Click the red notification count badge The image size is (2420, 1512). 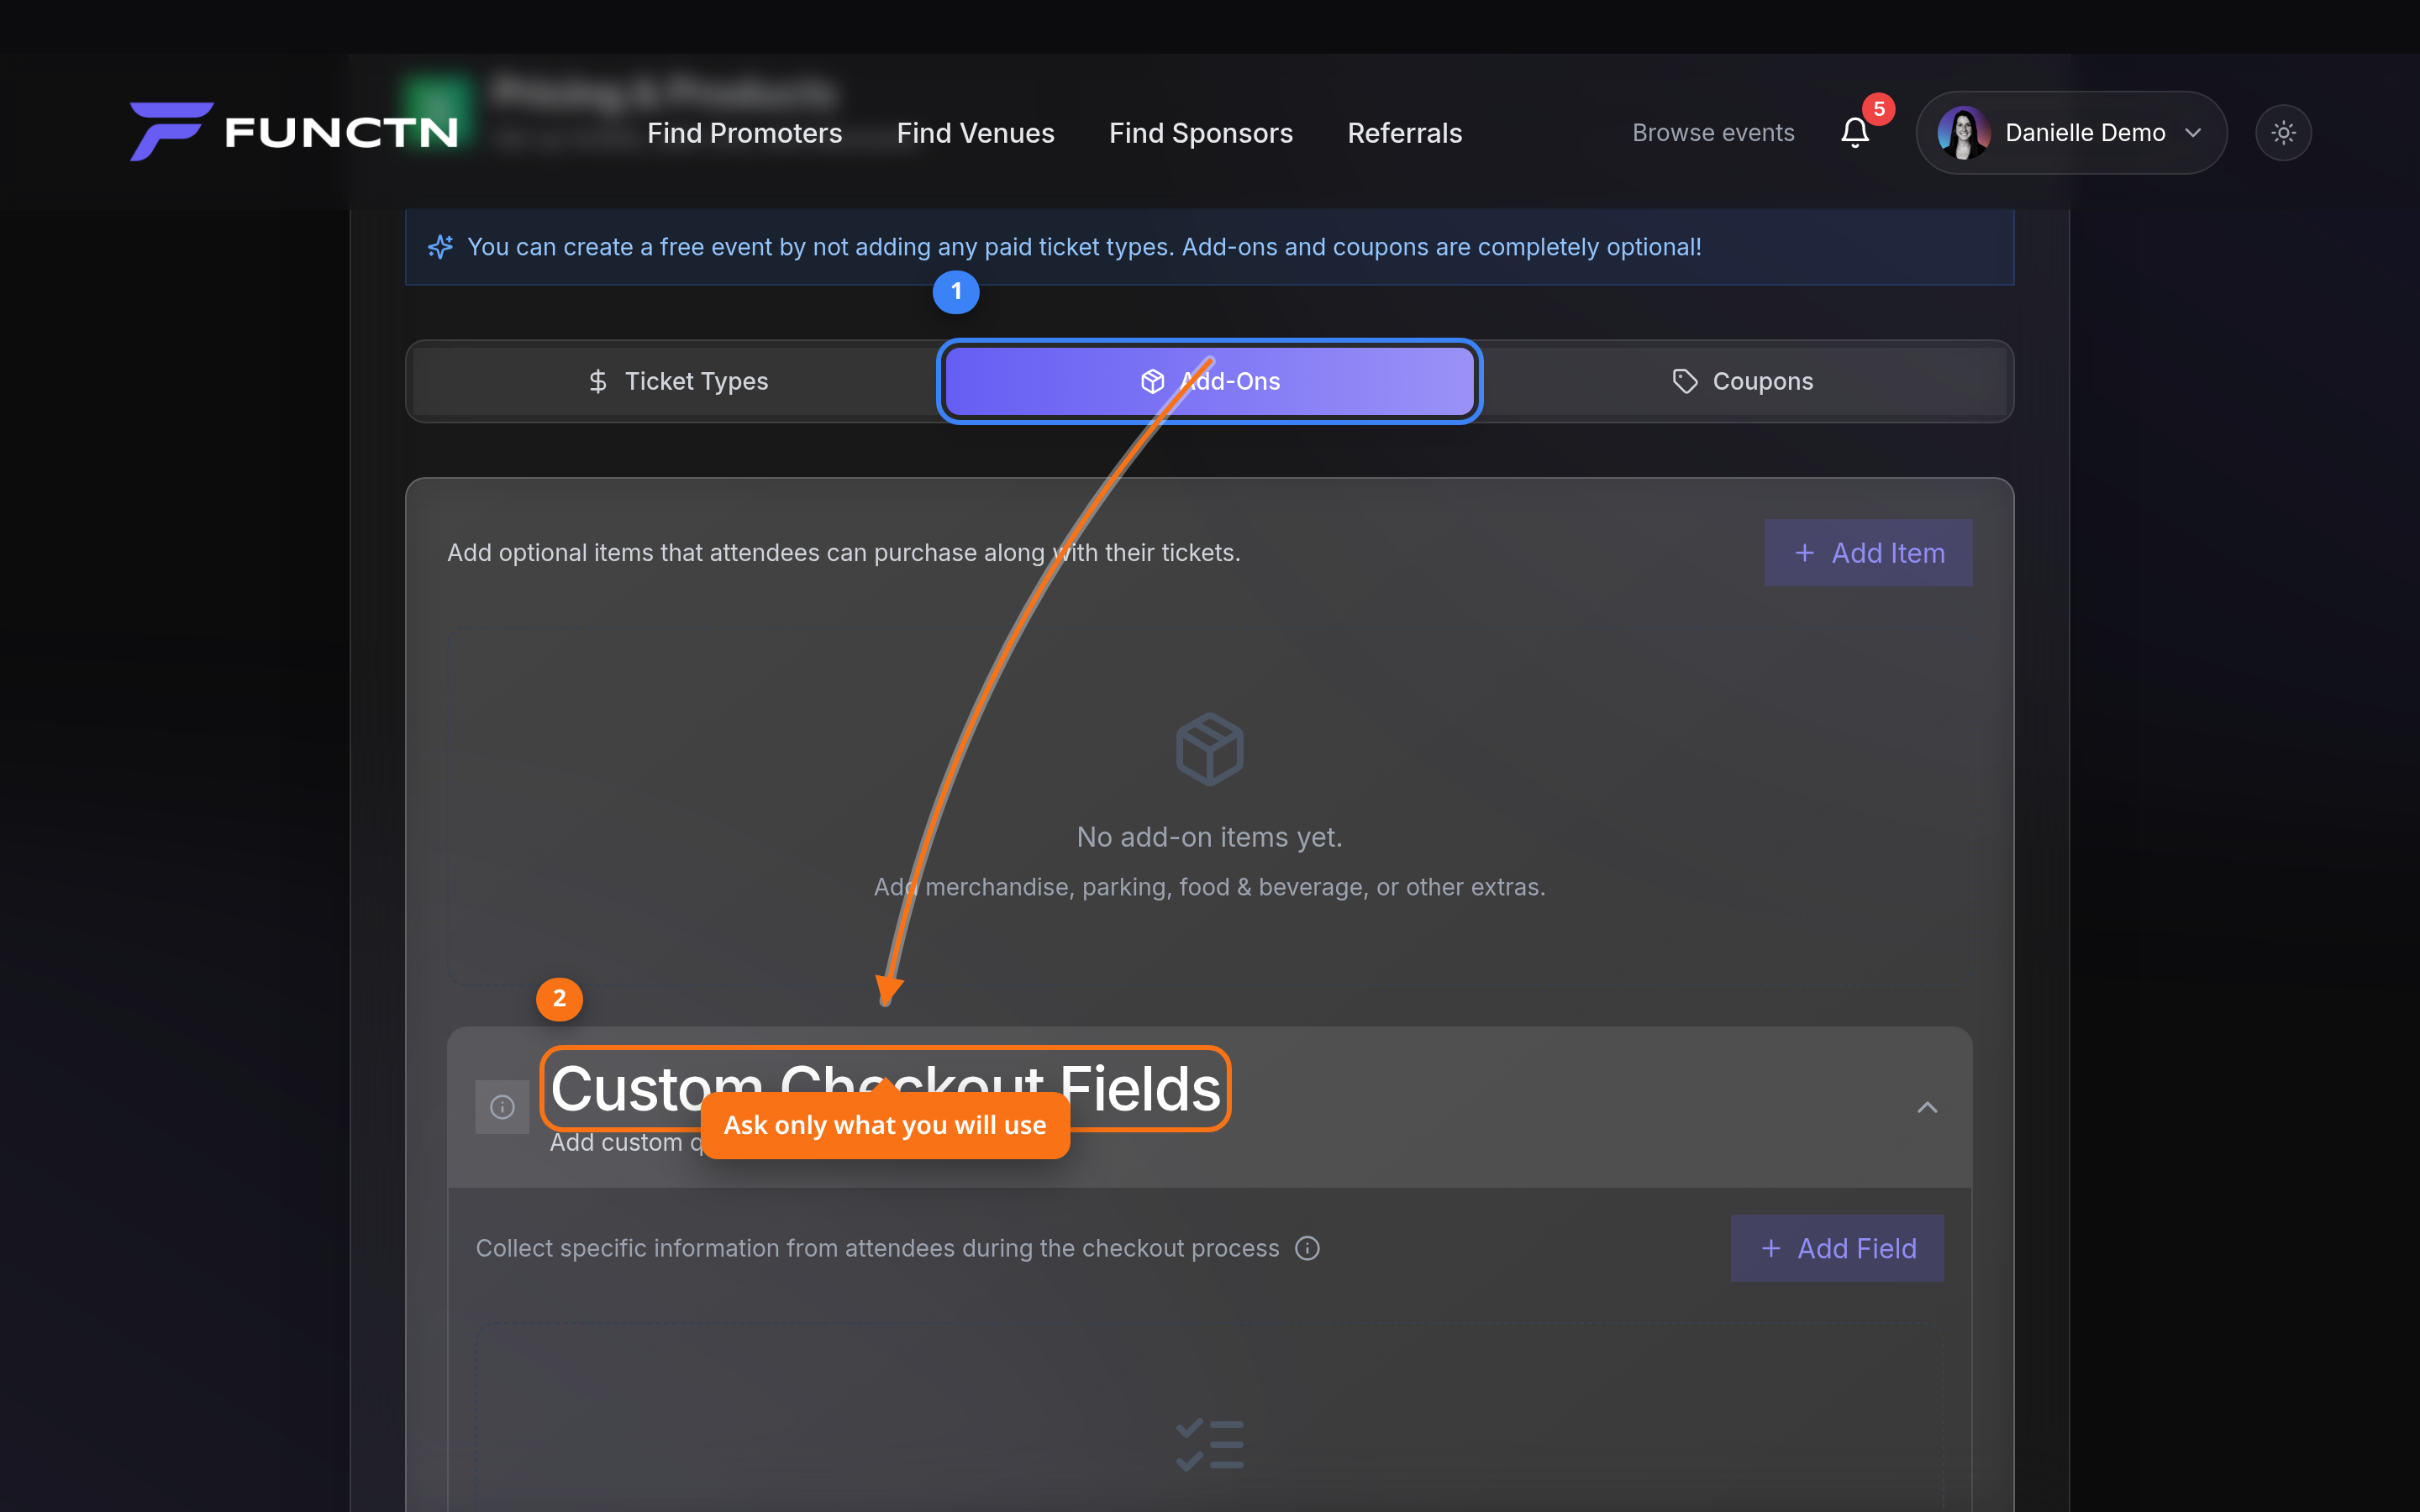tap(1878, 109)
